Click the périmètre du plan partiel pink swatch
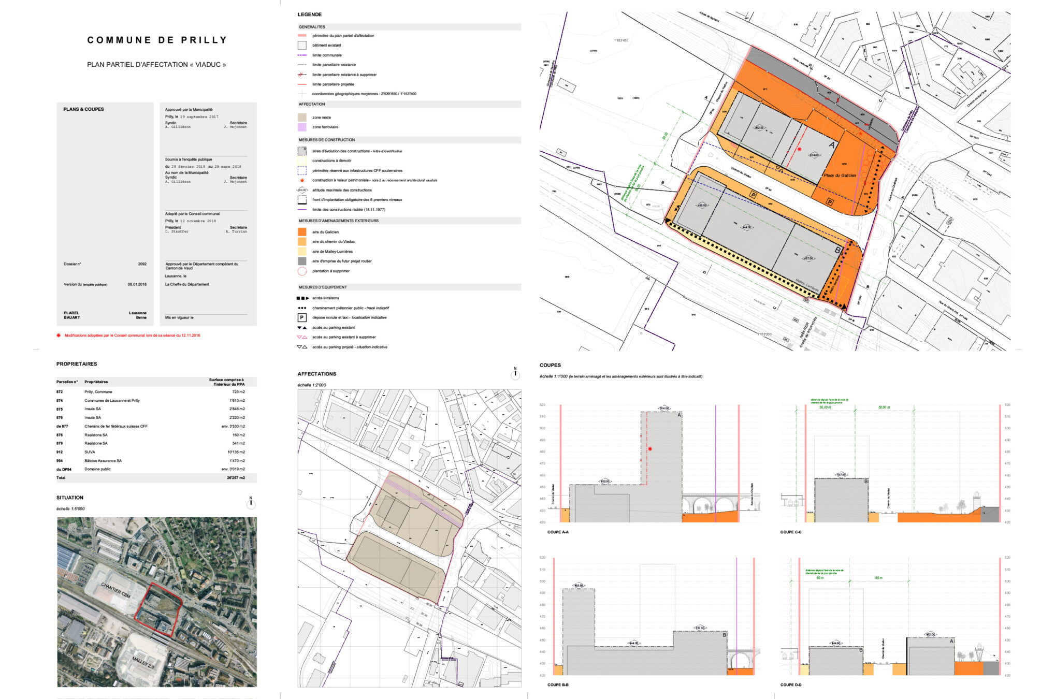 coord(302,36)
